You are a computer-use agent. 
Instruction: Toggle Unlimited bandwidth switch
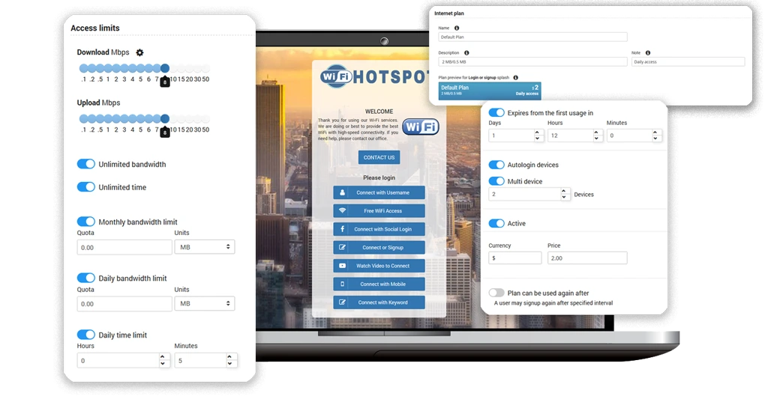point(86,164)
